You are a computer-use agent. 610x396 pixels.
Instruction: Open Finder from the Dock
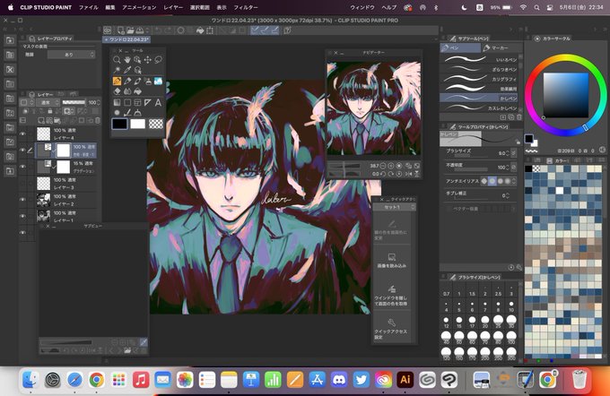click(x=30, y=379)
